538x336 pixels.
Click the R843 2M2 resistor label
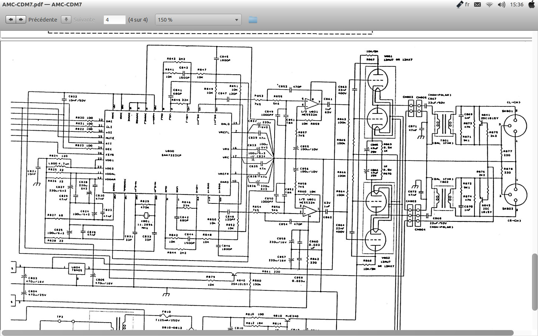point(176,59)
